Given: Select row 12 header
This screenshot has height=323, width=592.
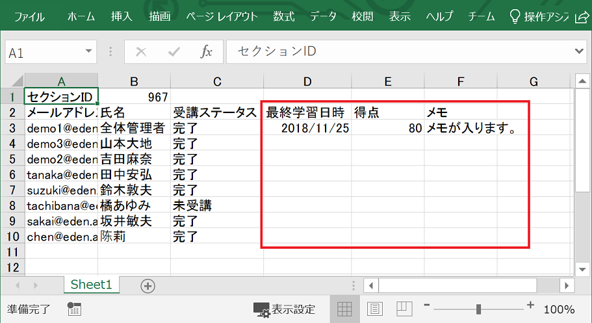Looking at the screenshot, I should tap(12, 267).
